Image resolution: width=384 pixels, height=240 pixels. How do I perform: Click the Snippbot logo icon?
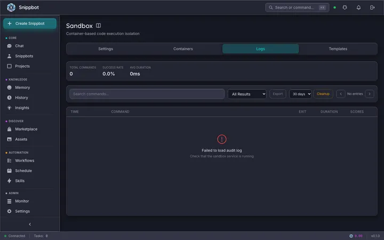point(11,7)
